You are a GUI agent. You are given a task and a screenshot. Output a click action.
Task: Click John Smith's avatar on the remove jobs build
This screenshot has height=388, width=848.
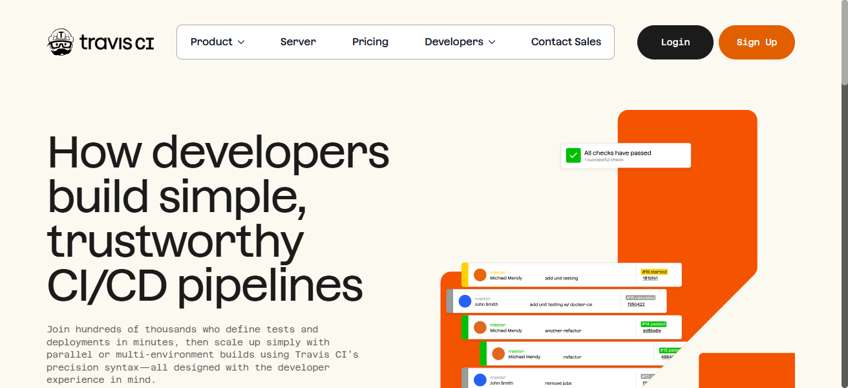480,380
